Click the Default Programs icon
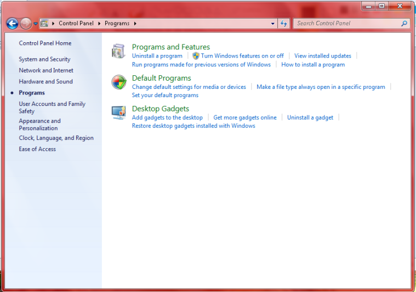 pyautogui.click(x=118, y=82)
